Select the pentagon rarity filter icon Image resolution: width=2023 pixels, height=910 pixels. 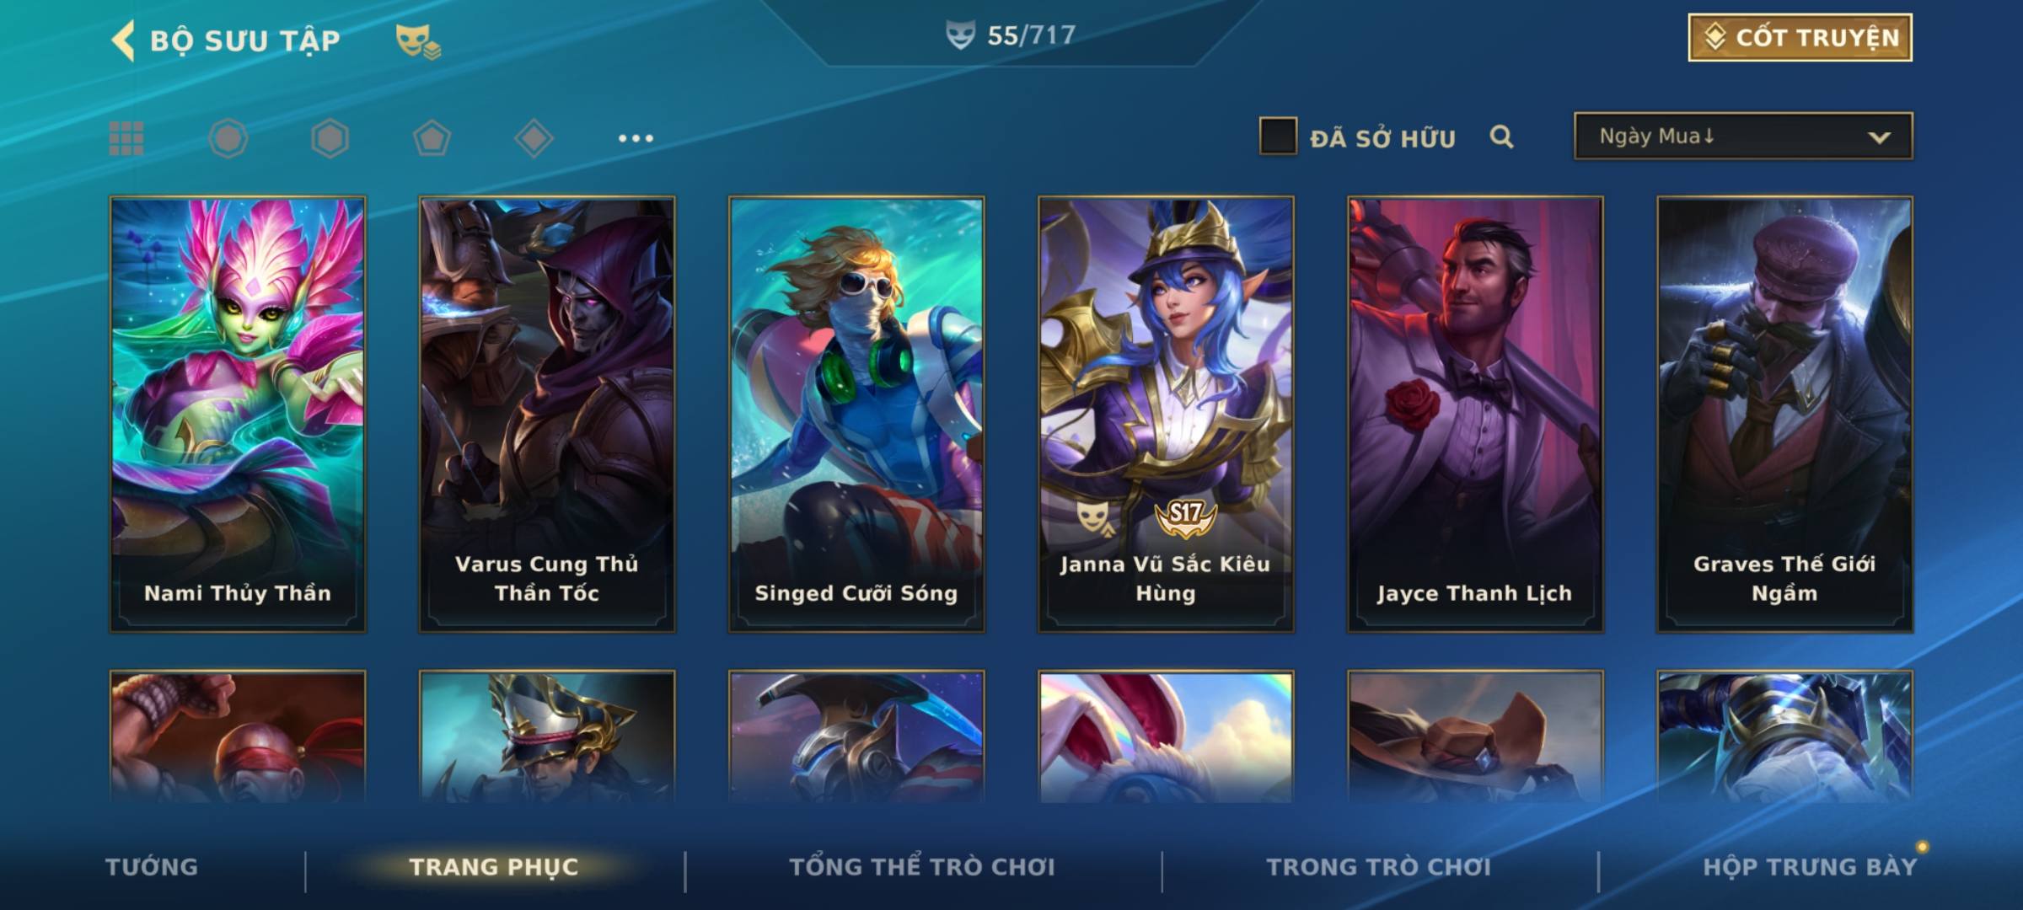tap(432, 138)
